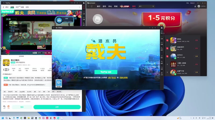Click the promotional banner tab in Tencent navbar
Image resolution: width=215 pixels, height=120 pixels.
125,6
